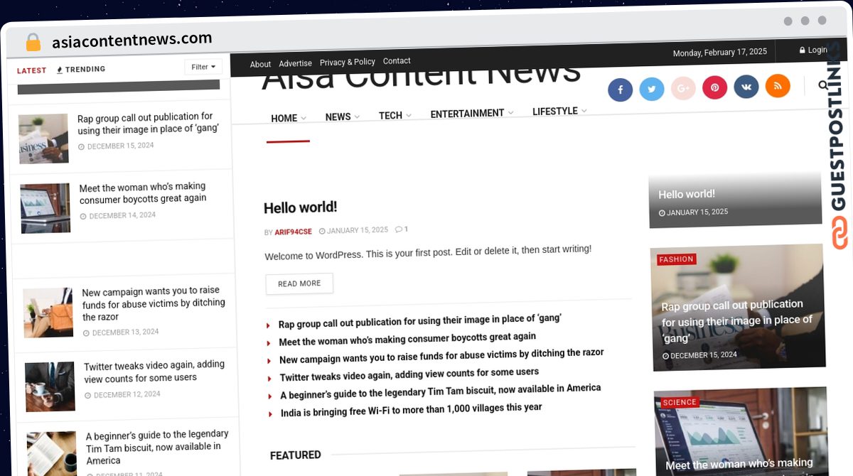Click December 12, 2024 date in sidebar

122,395
